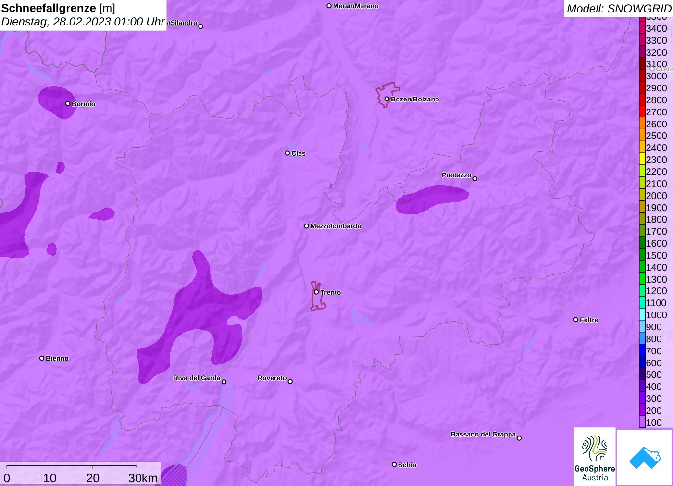Click the dark purple zone beside Bormio

coord(56,102)
